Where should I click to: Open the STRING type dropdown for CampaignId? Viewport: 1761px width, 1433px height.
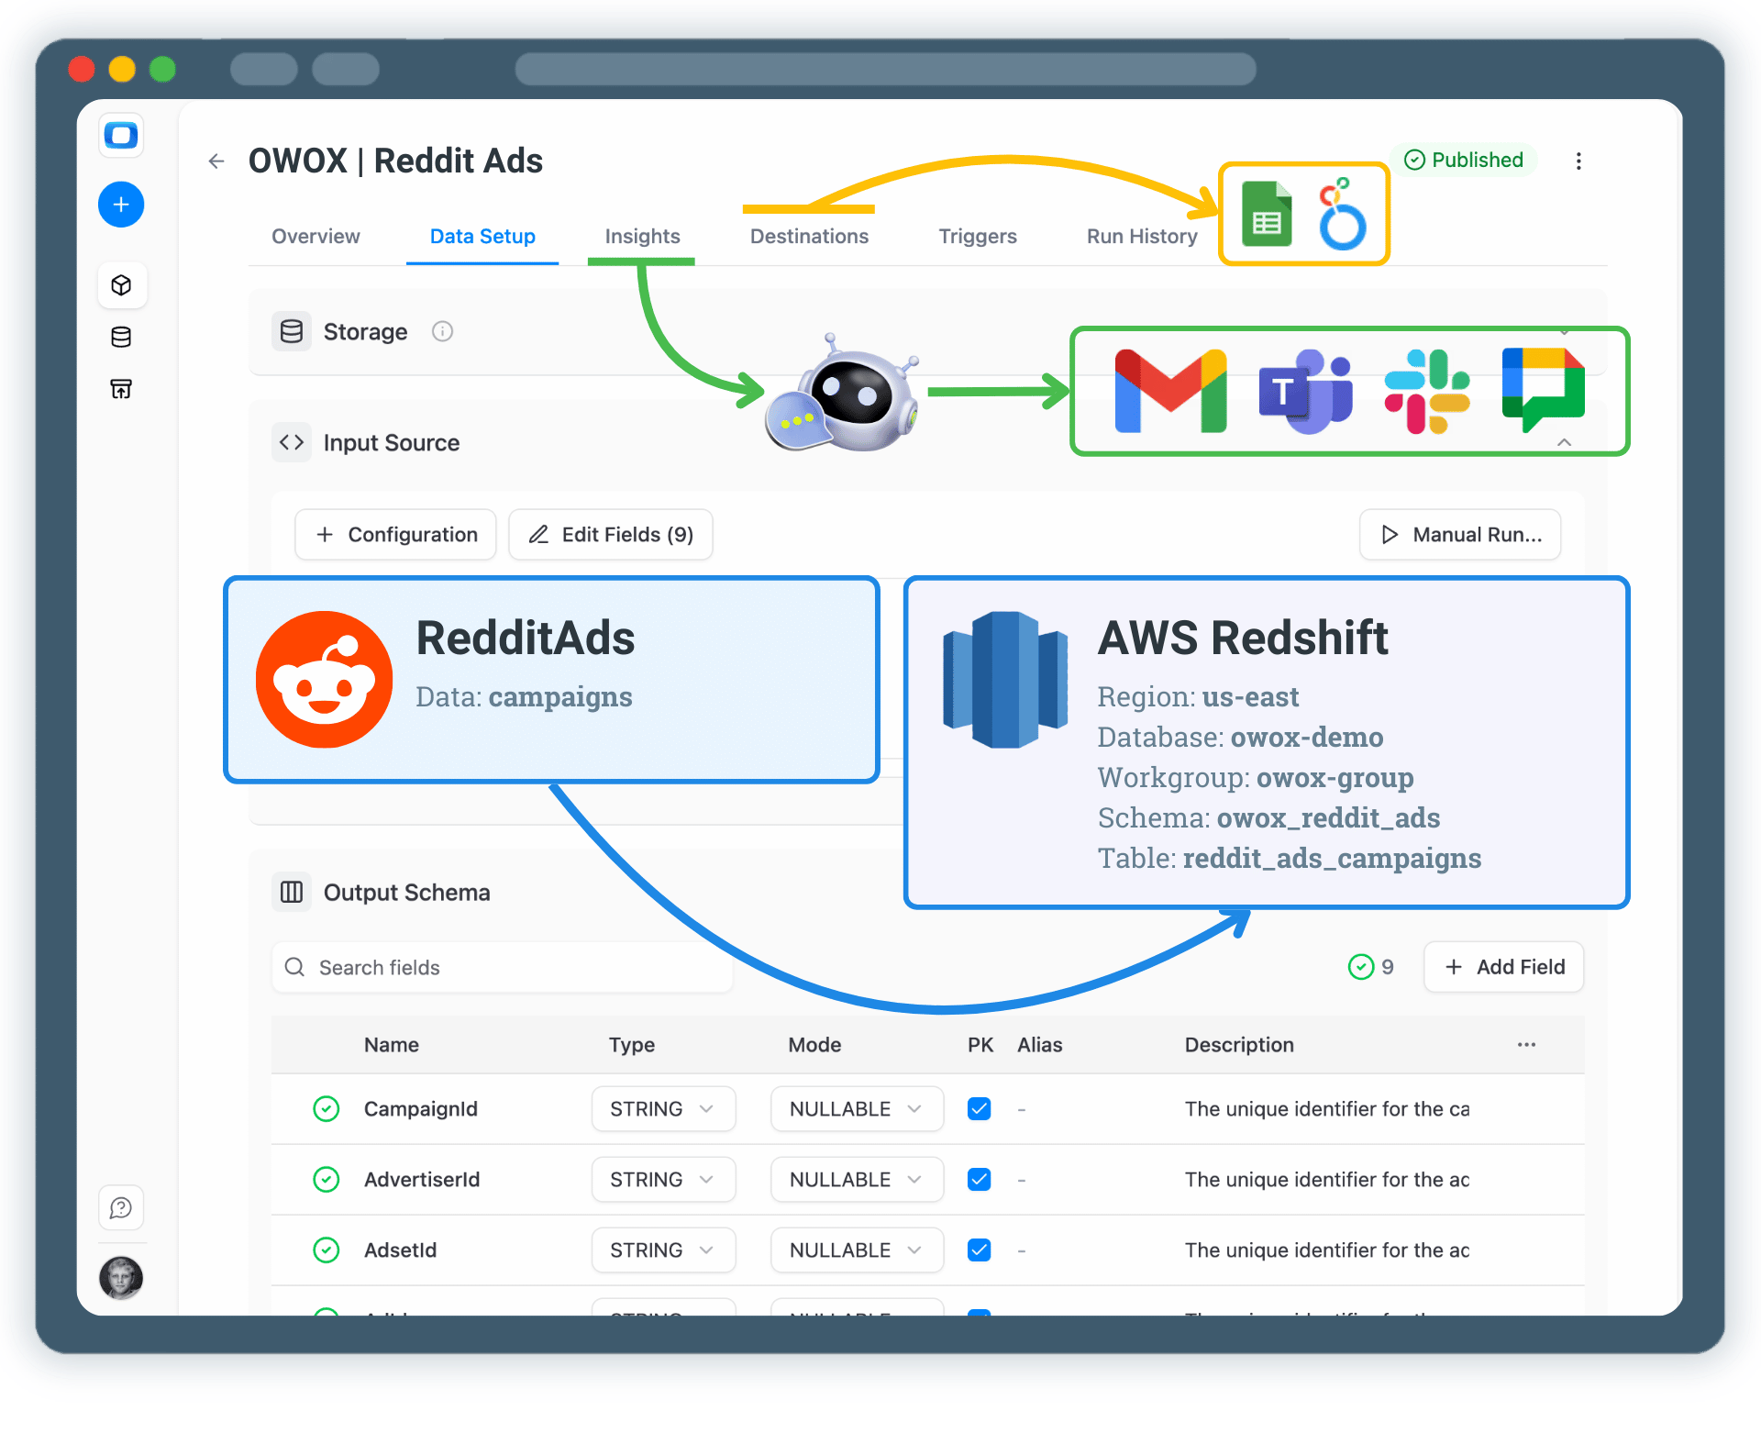(x=662, y=1108)
